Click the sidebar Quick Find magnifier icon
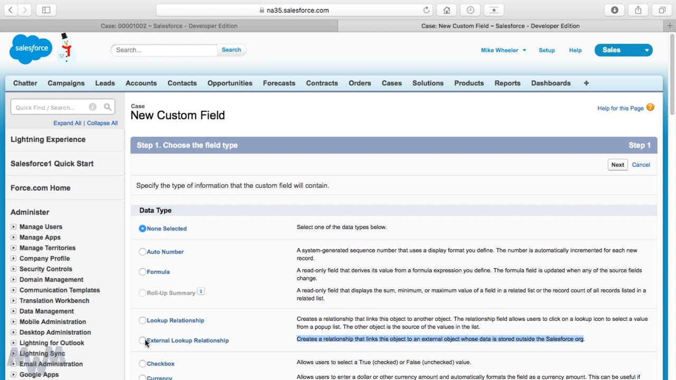 coord(107,107)
